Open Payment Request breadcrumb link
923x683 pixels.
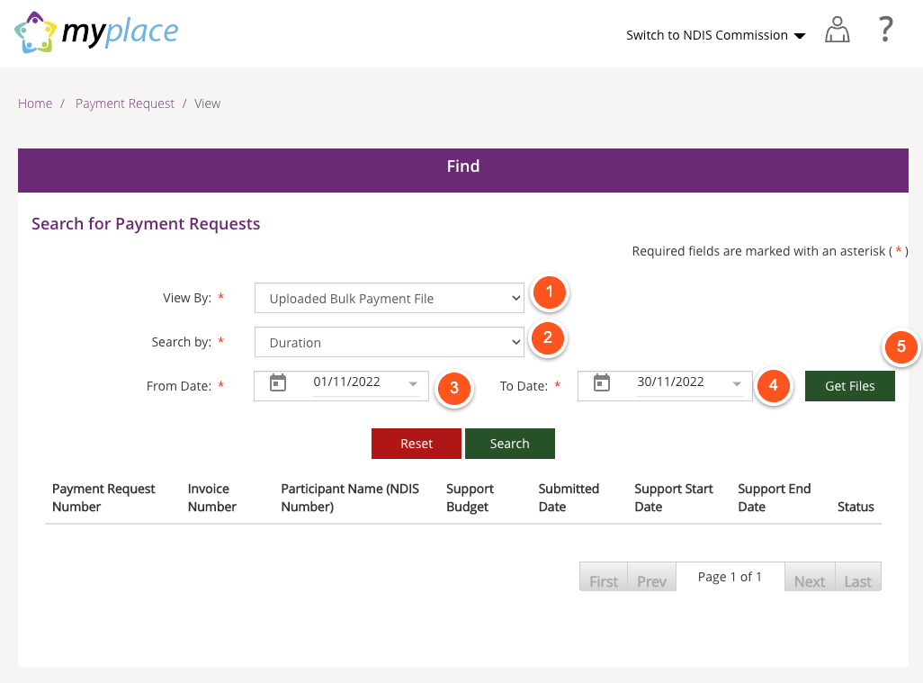click(x=125, y=103)
